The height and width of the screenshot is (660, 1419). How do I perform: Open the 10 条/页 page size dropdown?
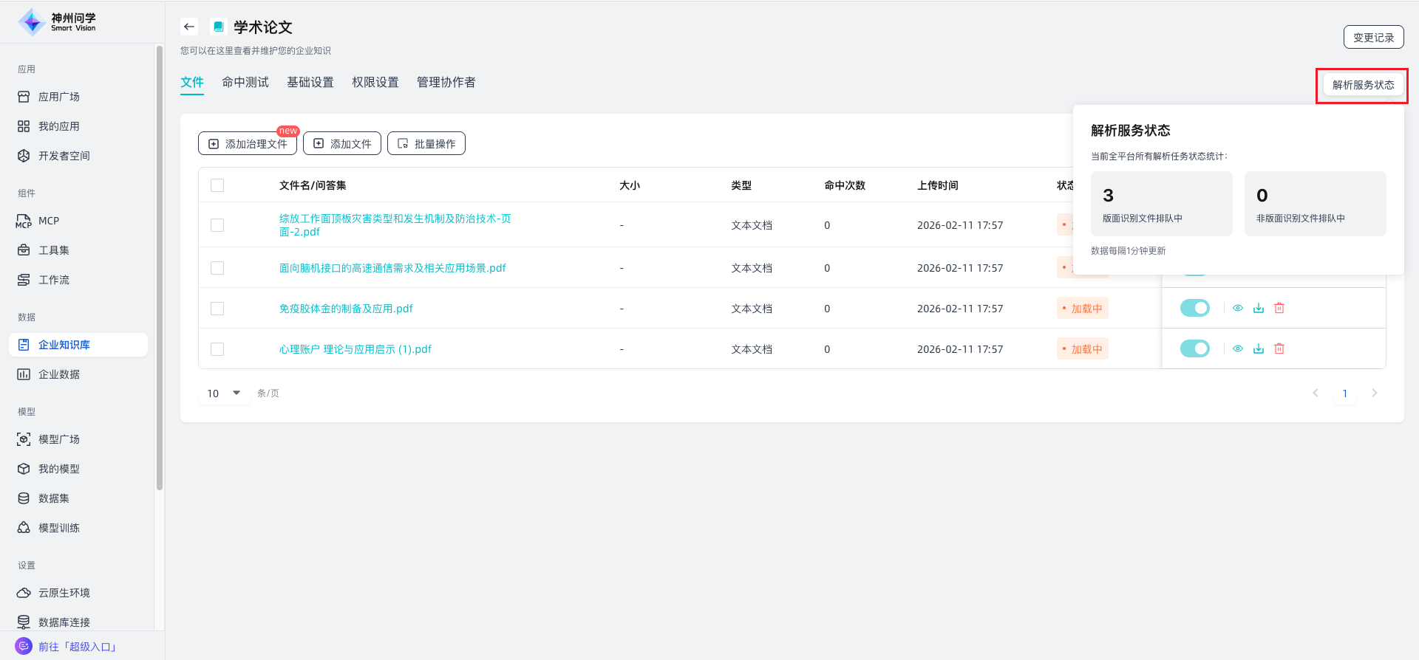tap(225, 393)
